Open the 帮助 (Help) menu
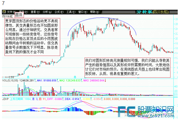The height and width of the screenshot is (122, 179). point(95,12)
